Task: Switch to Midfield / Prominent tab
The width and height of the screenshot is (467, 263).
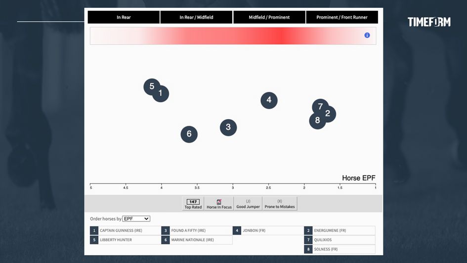Action: [x=269, y=17]
